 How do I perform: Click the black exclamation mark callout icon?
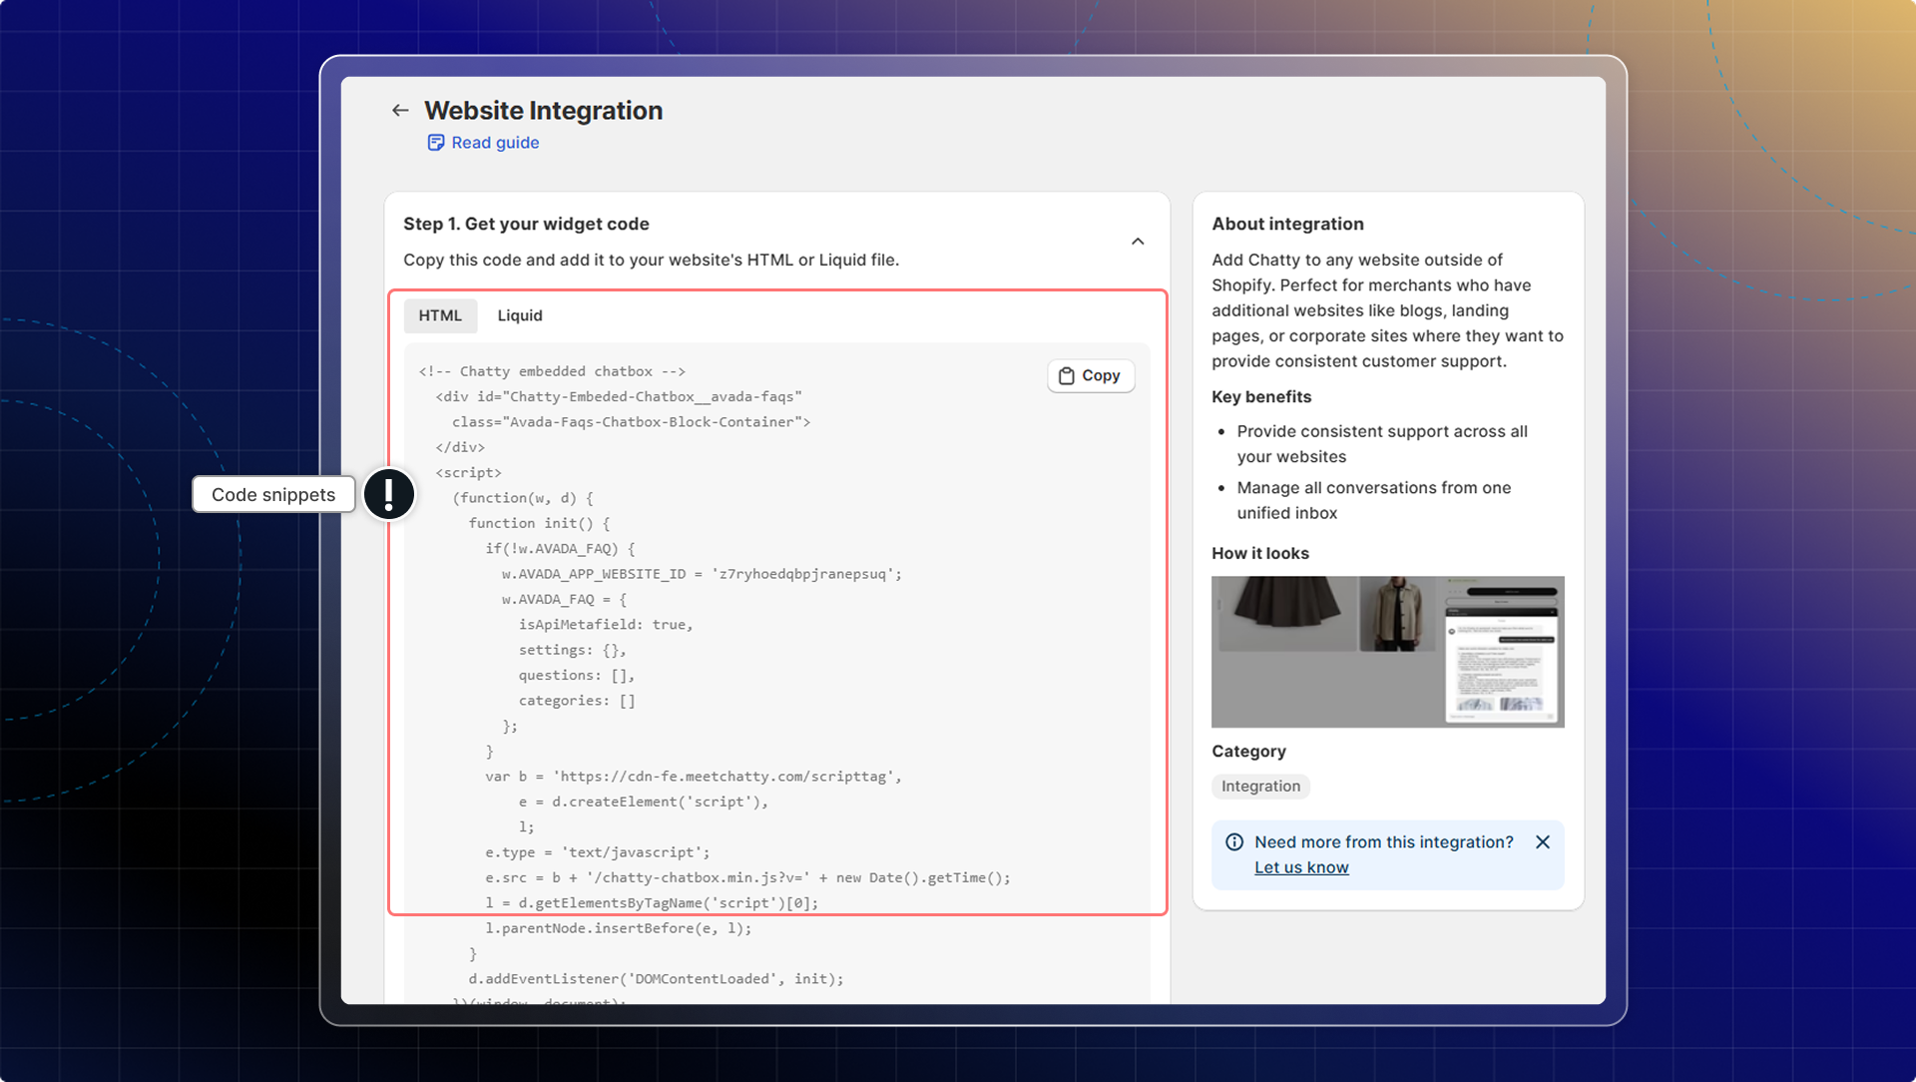(389, 494)
